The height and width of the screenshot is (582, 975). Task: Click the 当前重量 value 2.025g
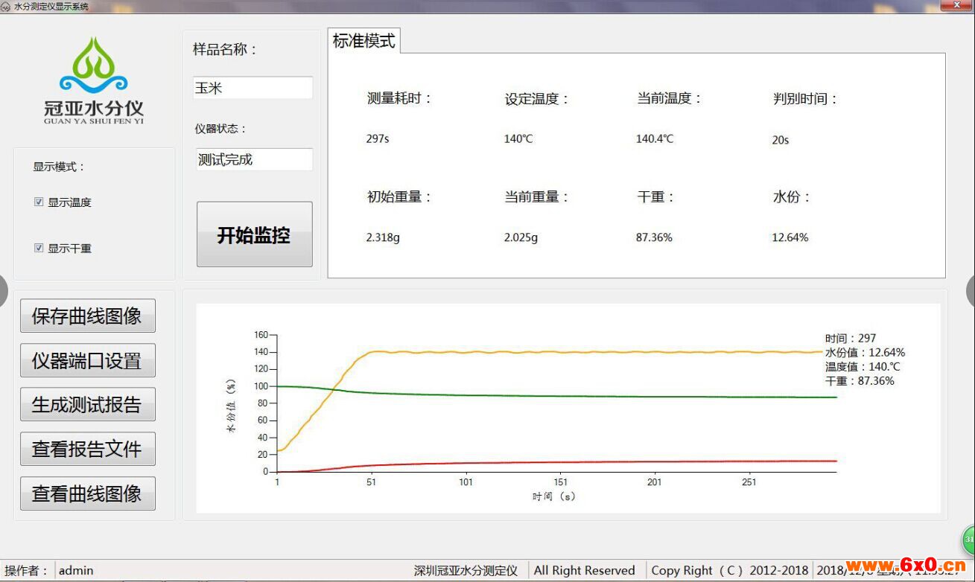521,237
